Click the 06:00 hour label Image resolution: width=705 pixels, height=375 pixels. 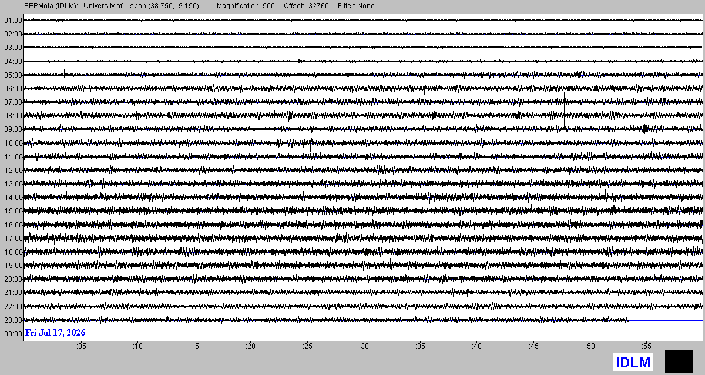(x=13, y=89)
